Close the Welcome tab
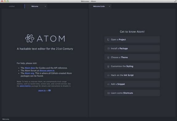Screen dimensions: 177x121 coord(45,6)
